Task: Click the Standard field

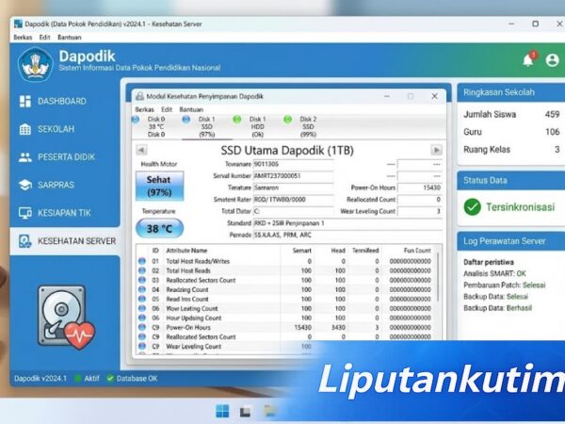Action: 347,223
